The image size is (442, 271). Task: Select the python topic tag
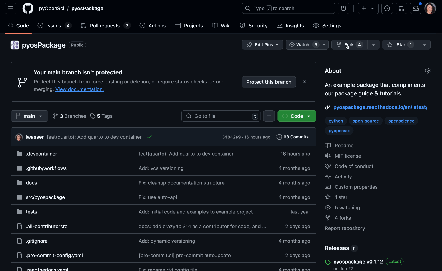(336, 121)
